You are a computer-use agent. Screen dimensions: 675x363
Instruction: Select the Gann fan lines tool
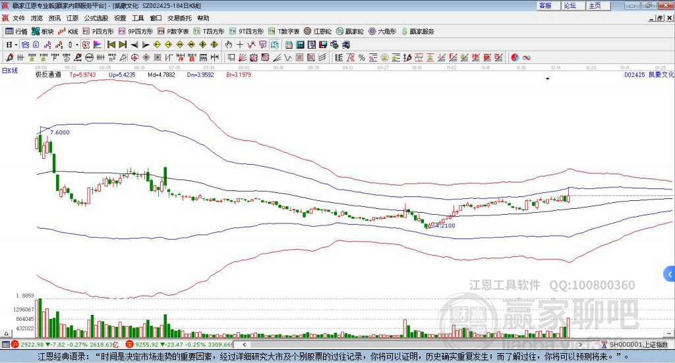pos(243,57)
